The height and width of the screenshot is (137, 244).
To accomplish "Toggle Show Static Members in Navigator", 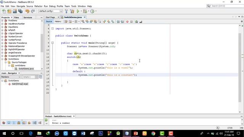I will 14,123.
